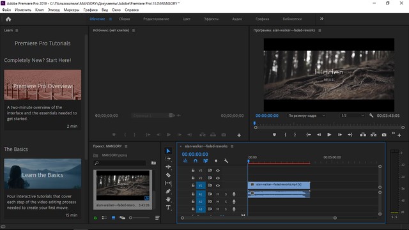Viewport: 409px width, 230px height.
Task: Step forward one frame in Program monitor
Action: point(339,135)
